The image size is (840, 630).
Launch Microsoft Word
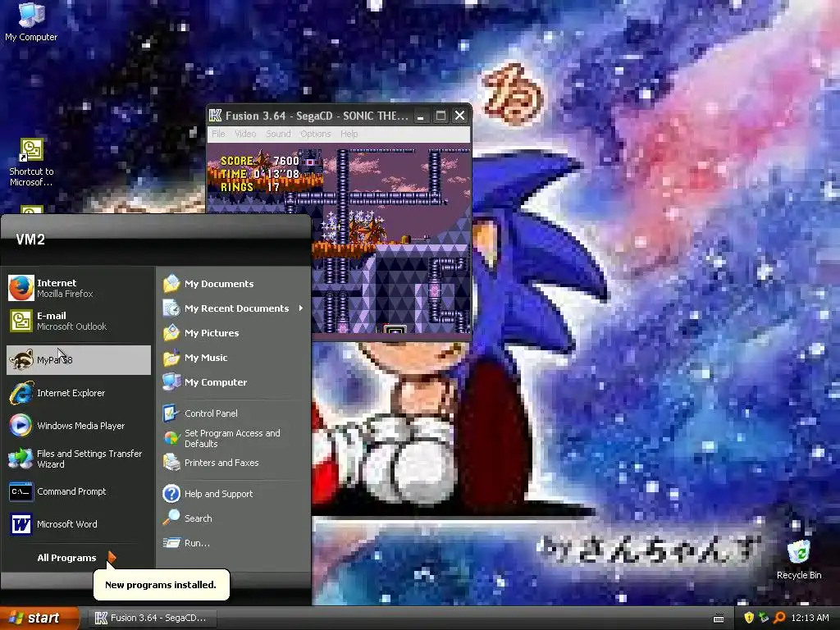78,524
